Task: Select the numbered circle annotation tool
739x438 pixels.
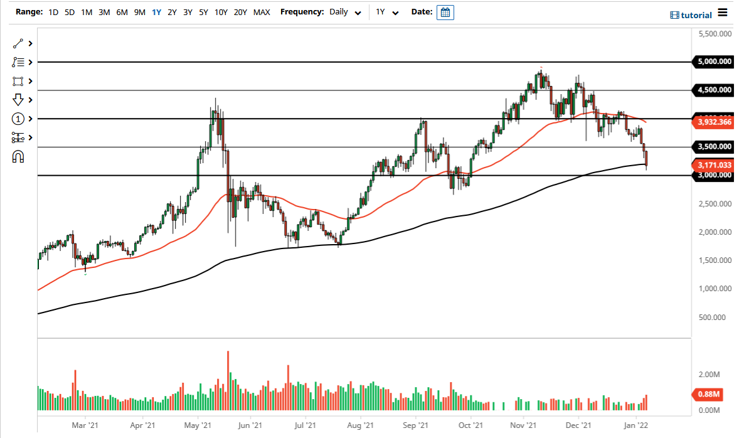Action: pos(18,119)
